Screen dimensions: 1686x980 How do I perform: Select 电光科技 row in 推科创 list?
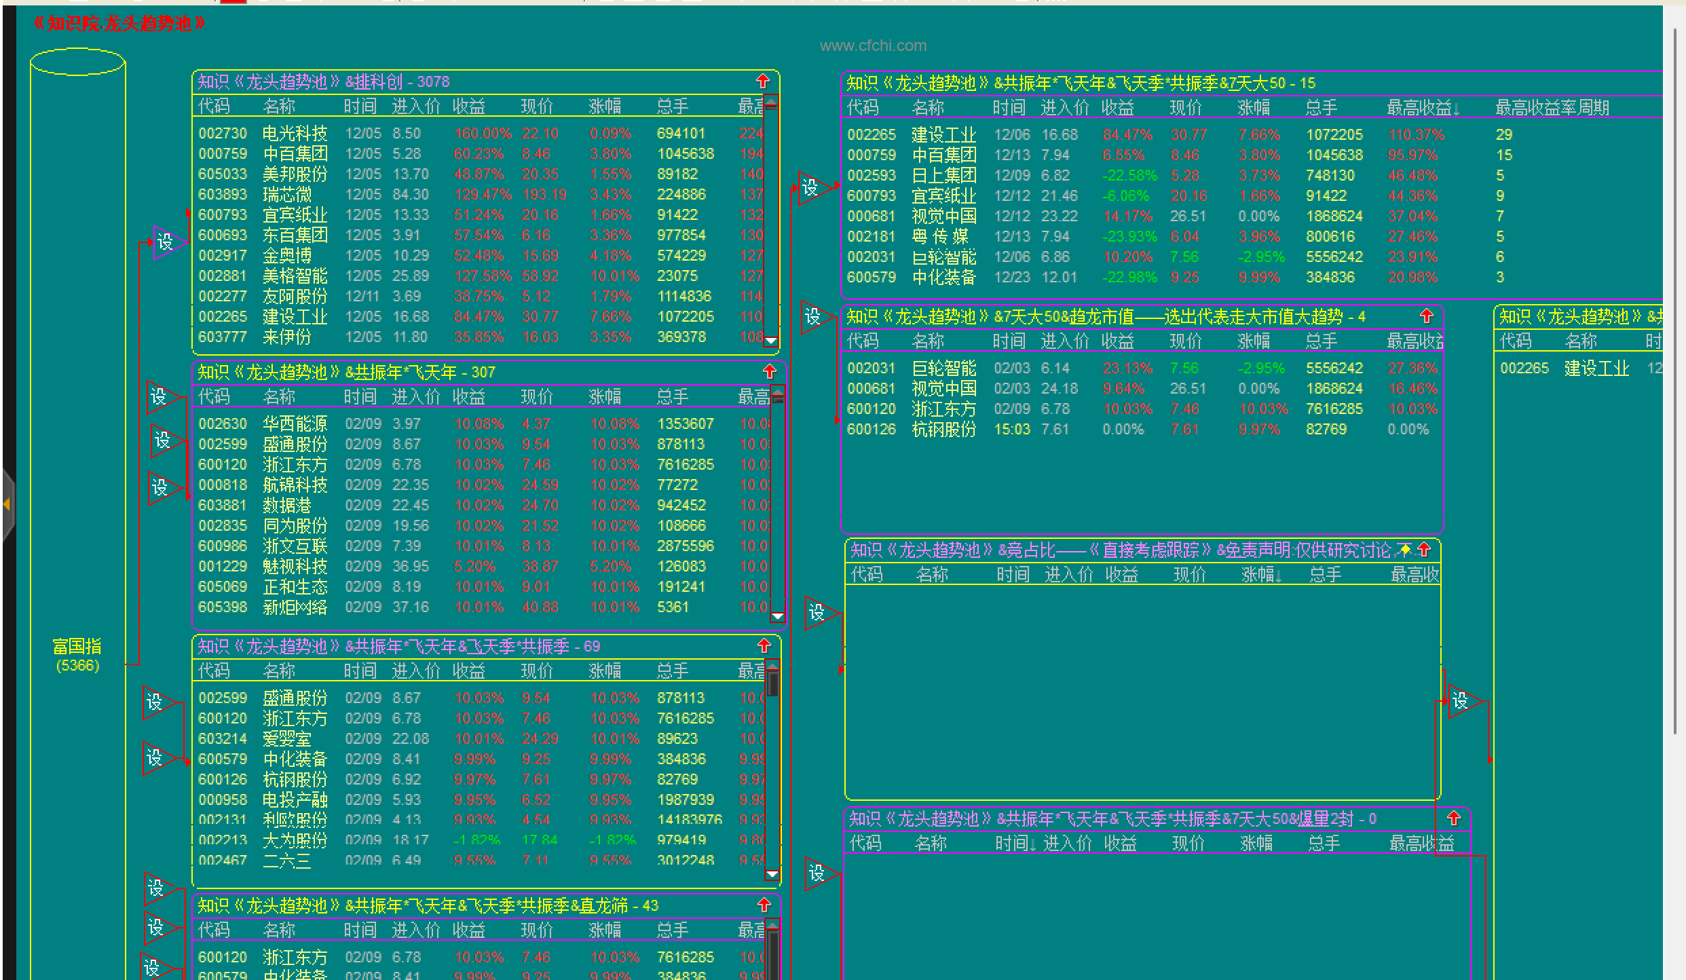tap(295, 134)
